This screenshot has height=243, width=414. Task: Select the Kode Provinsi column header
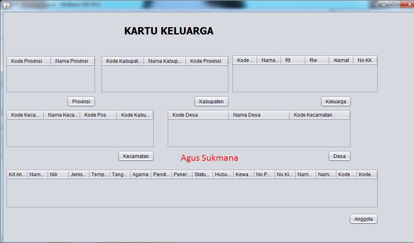pyautogui.click(x=28, y=60)
